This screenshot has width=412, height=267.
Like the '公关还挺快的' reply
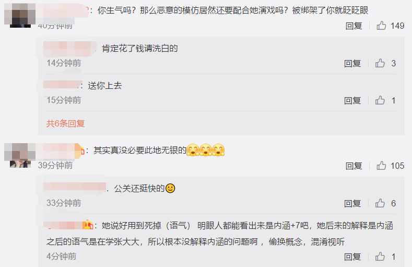(x=380, y=203)
